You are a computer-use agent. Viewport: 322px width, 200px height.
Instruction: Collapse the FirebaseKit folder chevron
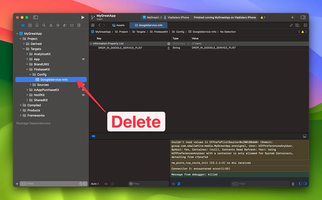pyautogui.click(x=27, y=69)
